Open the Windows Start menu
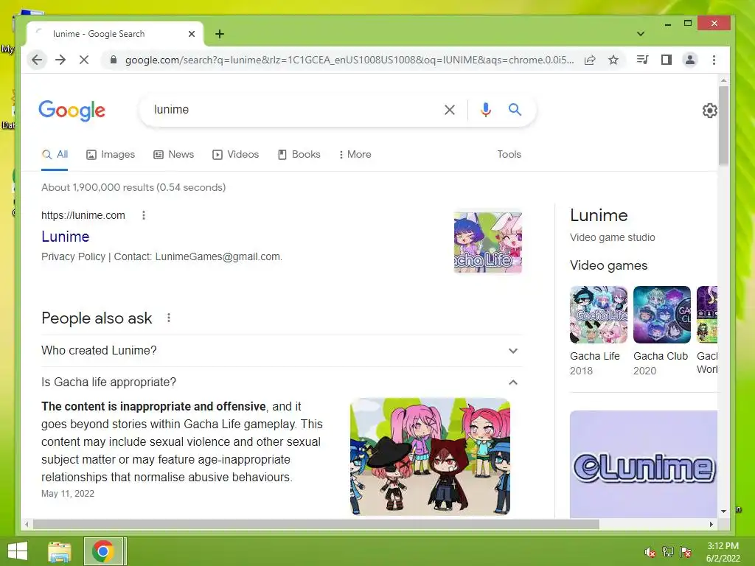The width and height of the screenshot is (755, 566). 18,551
